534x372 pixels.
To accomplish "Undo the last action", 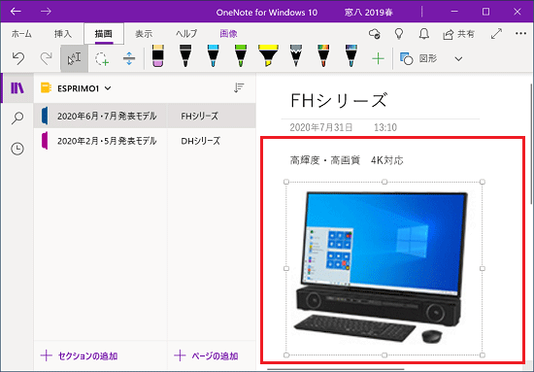I will pyautogui.click(x=18, y=58).
